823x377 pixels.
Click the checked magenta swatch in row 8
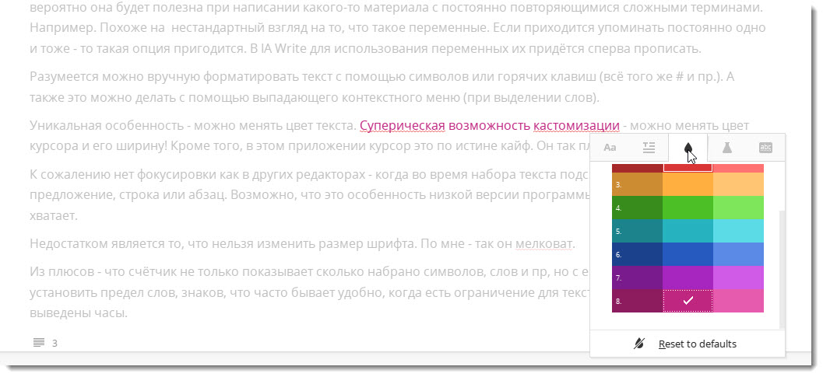688,301
